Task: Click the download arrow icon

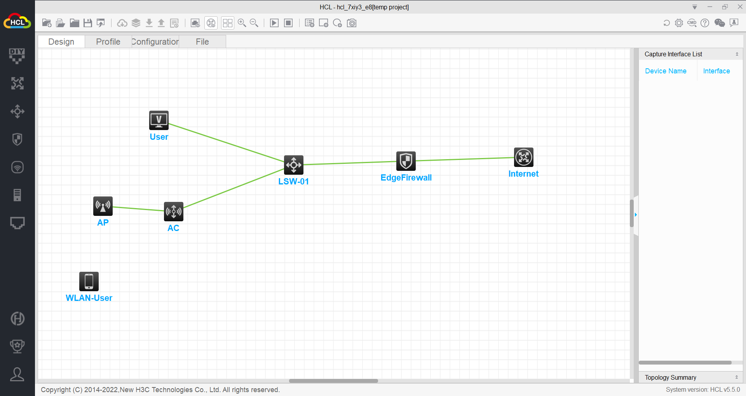Action: 149,23
